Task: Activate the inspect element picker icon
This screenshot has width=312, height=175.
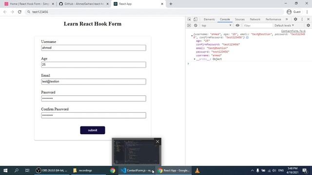Action: pyautogui.click(x=189, y=19)
